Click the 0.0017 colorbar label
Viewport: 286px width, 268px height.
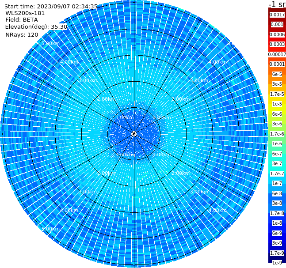(x=277, y=15)
